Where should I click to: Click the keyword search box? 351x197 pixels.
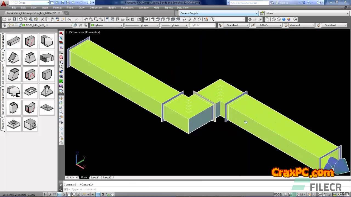coord(250,3)
